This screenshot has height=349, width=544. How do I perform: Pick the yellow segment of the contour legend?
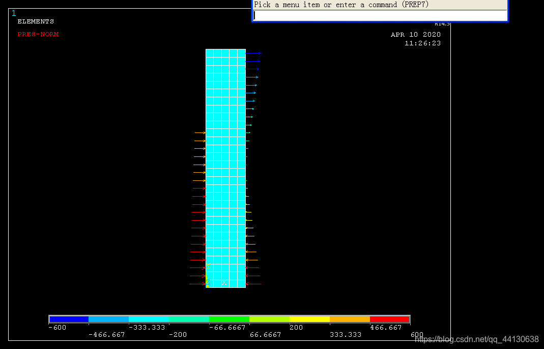pos(309,319)
